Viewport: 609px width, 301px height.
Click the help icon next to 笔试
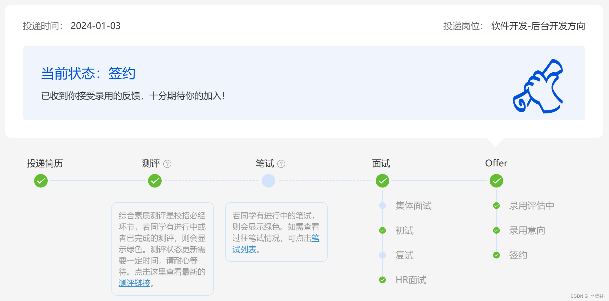pos(282,163)
